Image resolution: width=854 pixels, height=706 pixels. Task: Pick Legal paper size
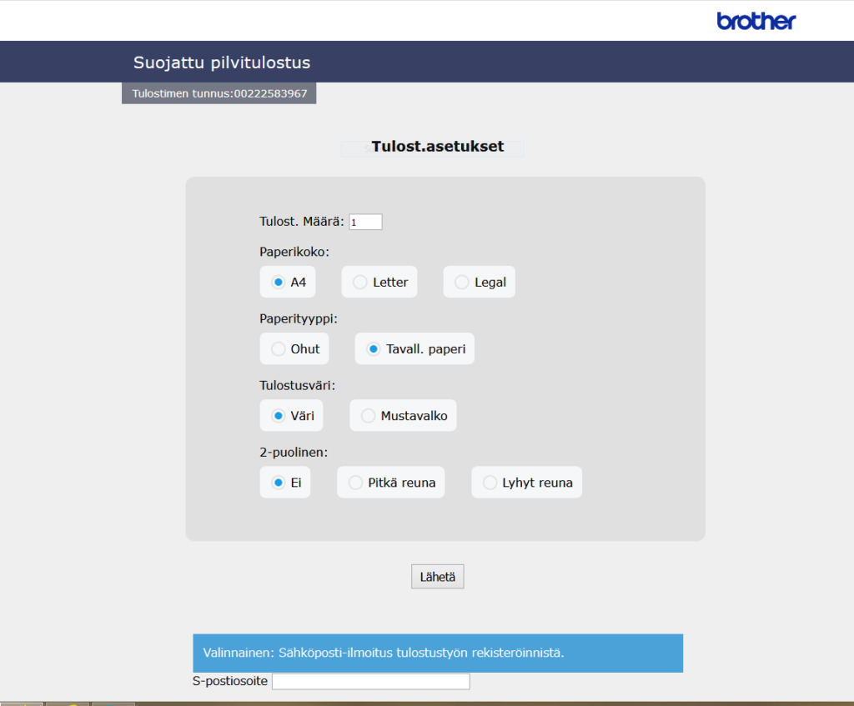tap(462, 283)
